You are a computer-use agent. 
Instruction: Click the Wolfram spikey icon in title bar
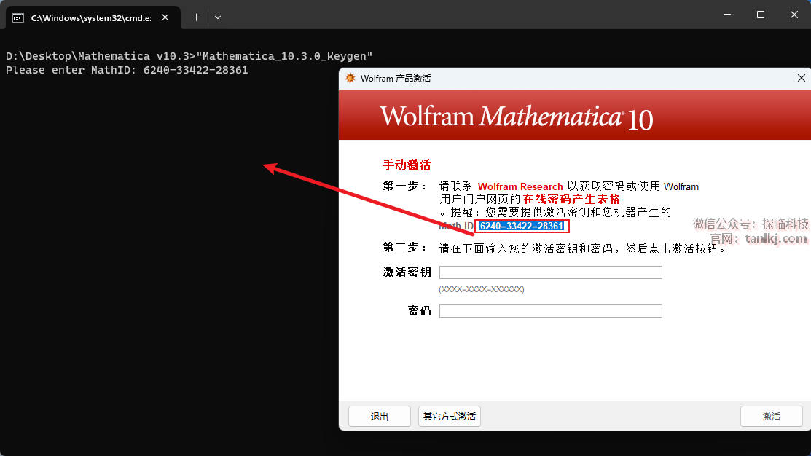(350, 78)
